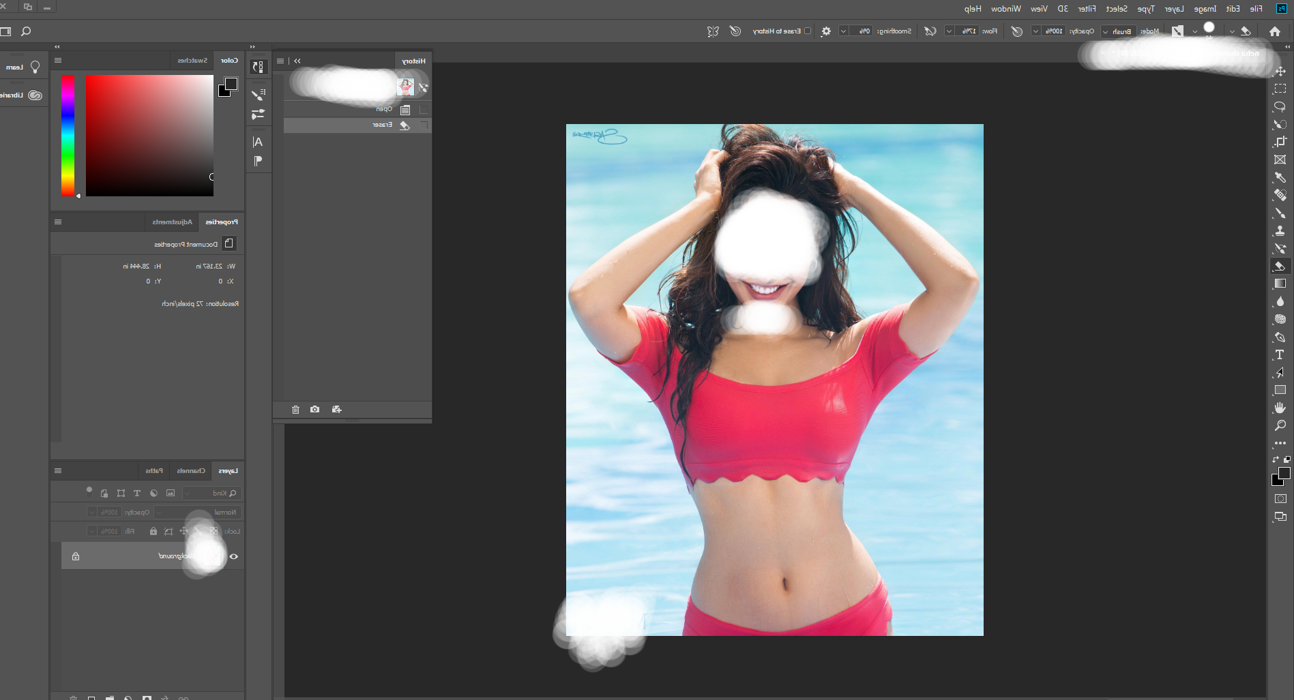This screenshot has height=700, width=1294.
Task: Toggle layer filtering switch on or off
Action: (x=89, y=491)
